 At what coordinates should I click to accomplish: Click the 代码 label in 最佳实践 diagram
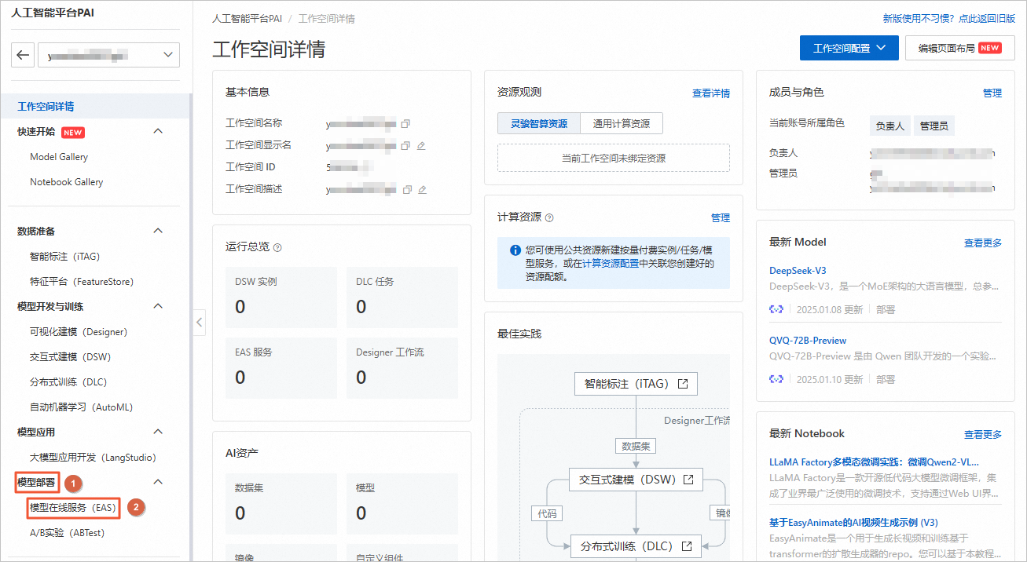coord(547,513)
